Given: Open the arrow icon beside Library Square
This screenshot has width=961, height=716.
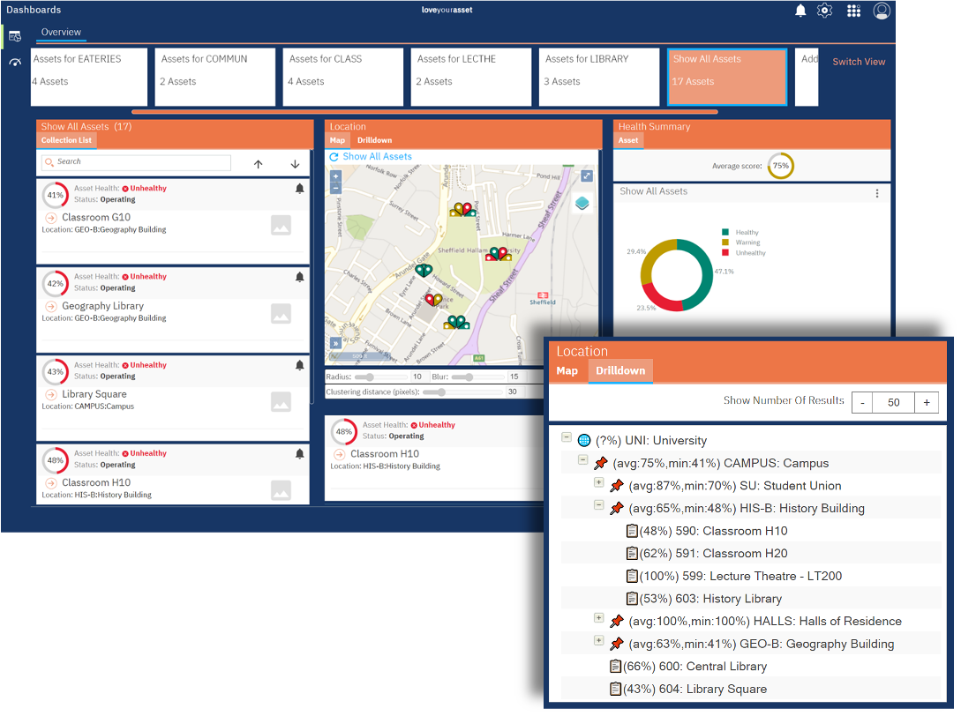Looking at the screenshot, I should click(51, 394).
